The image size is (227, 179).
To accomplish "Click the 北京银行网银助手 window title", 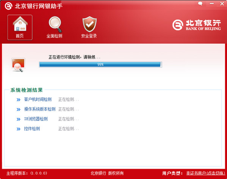I will (x=39, y=6).
